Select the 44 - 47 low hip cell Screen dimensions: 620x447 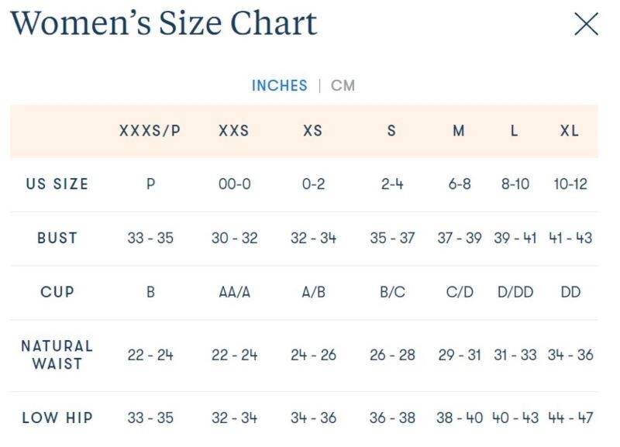[x=570, y=418]
